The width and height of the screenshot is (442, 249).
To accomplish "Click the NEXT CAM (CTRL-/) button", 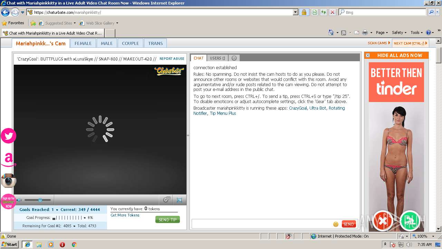I will (410, 43).
